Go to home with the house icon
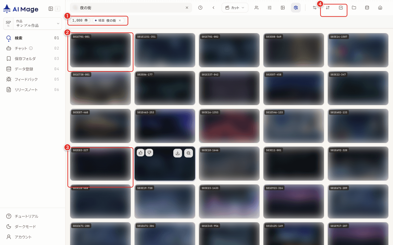 380,8
